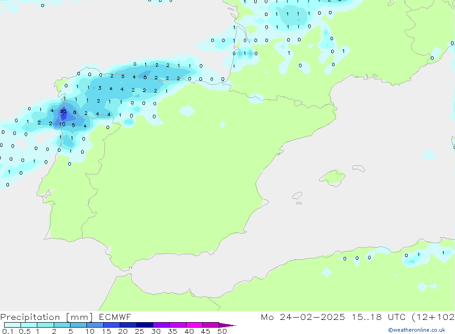Click the "3" precipitation value on the map
This screenshot has width=455, height=334.
pyautogui.click(x=100, y=88)
